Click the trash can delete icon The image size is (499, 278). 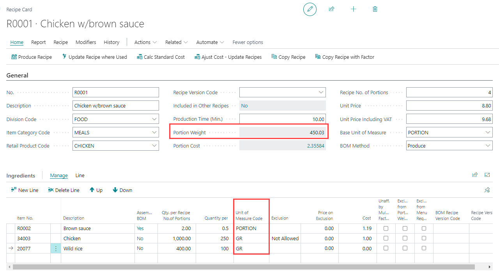click(375, 9)
